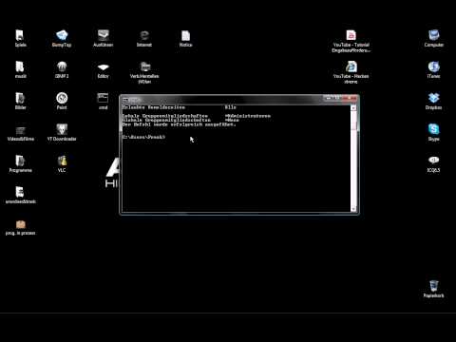
Task: Launch the YT Downloader desktop shortcut
Action: tap(62, 132)
